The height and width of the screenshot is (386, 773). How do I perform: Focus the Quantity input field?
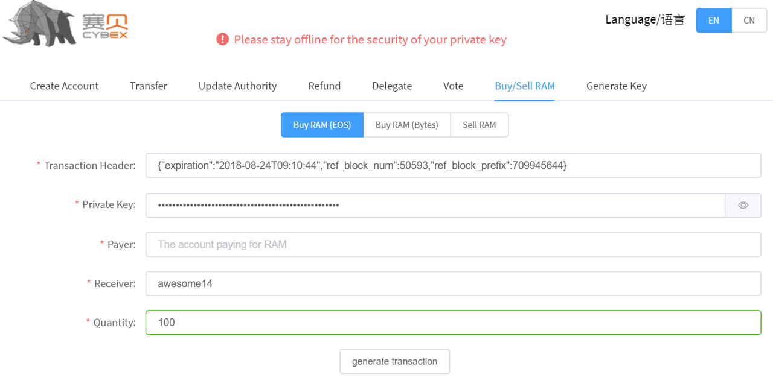point(453,323)
